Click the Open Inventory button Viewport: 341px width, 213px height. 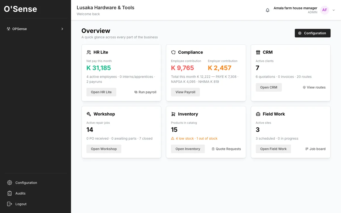click(188, 149)
